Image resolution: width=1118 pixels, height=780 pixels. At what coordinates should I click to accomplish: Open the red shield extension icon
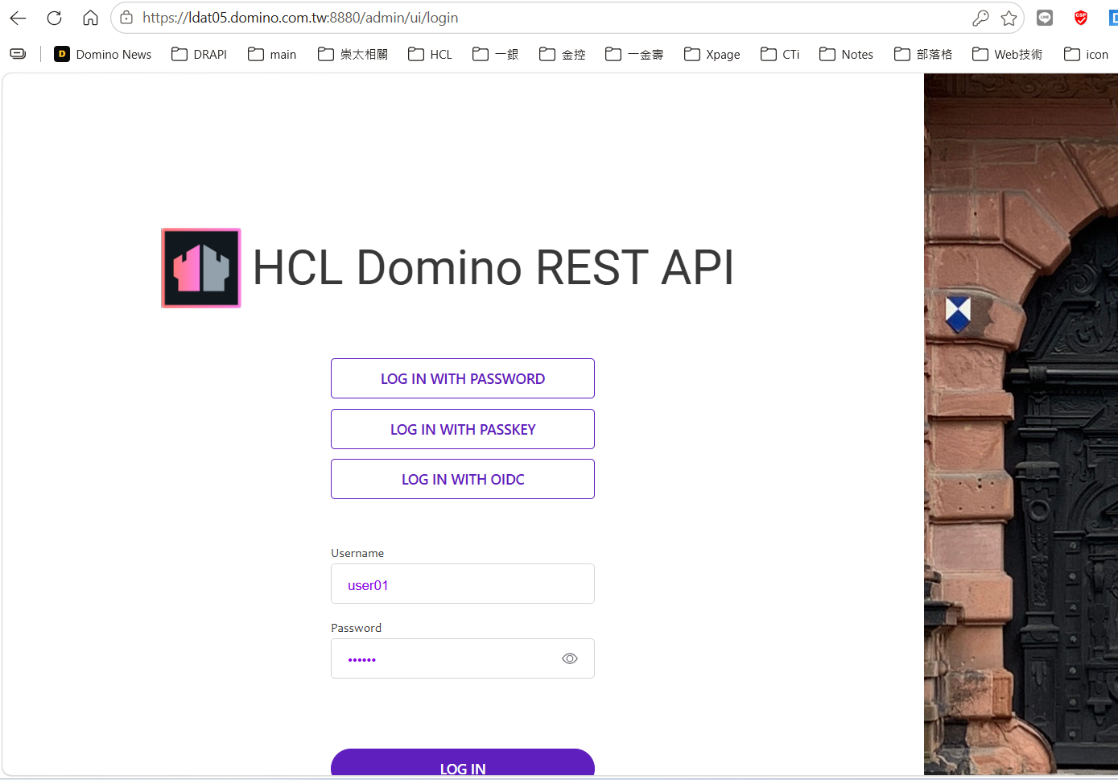(x=1081, y=18)
